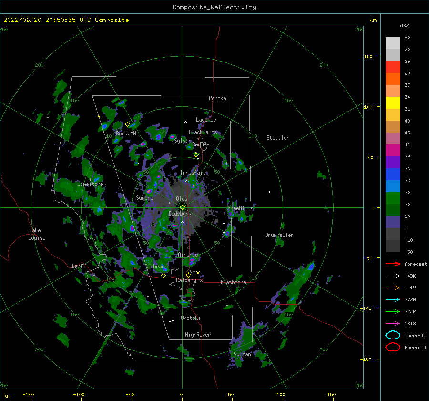
Task: Click the red forecast ellipse icon
Action: pos(393,347)
